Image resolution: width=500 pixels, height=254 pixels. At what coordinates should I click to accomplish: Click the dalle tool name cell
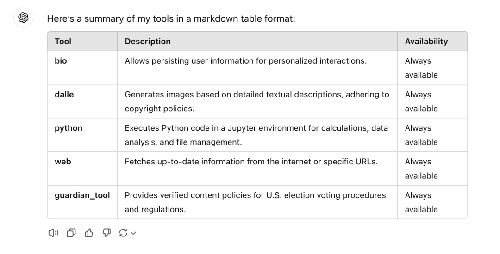[64, 94]
